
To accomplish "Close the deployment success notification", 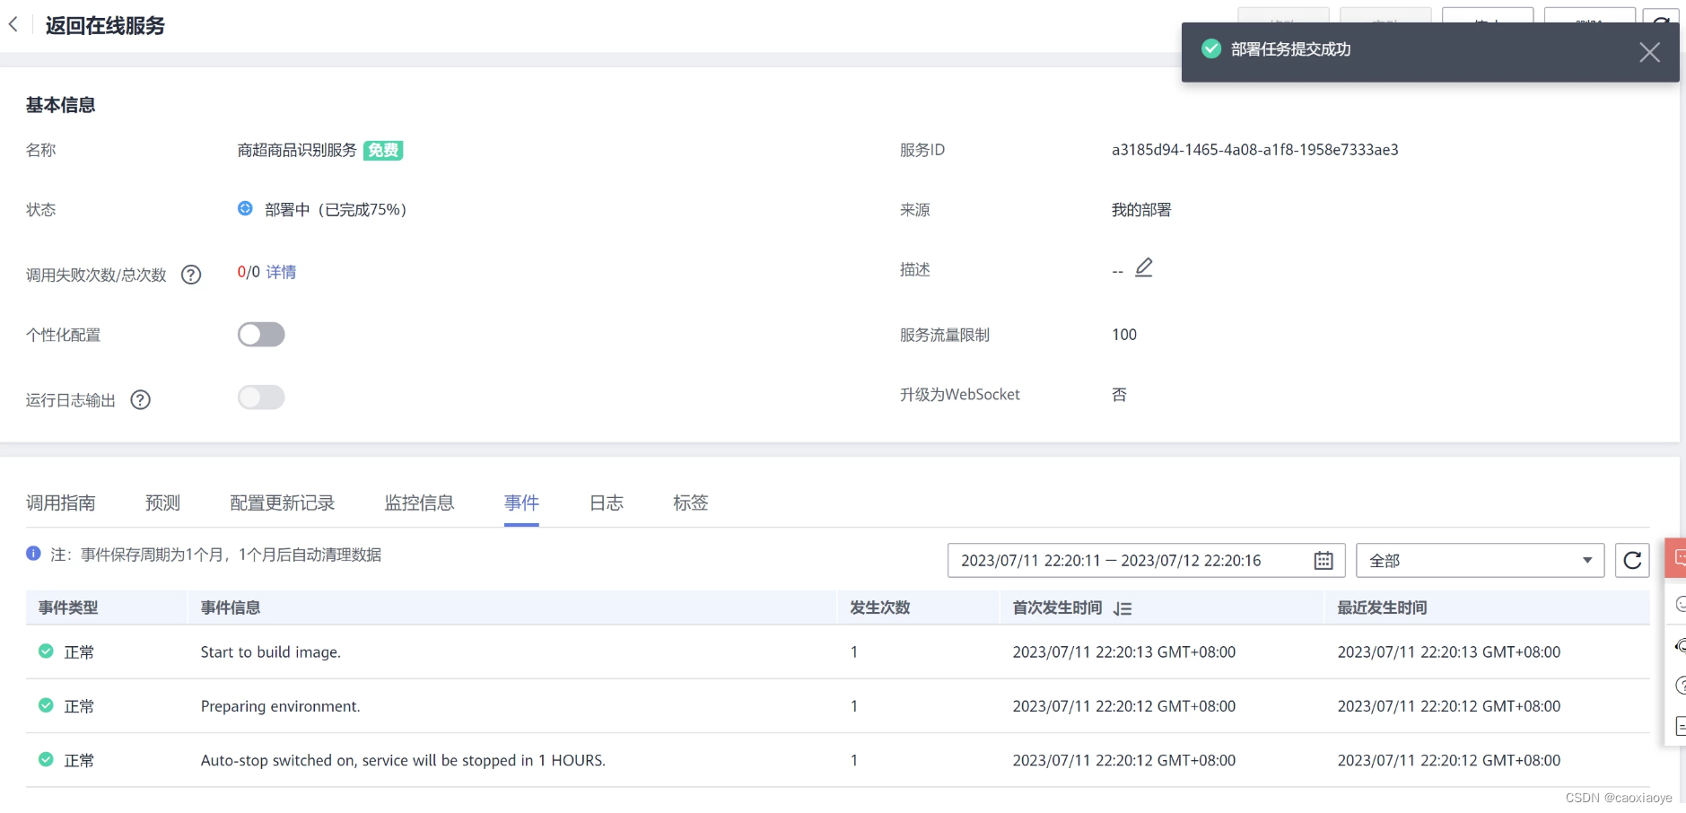I will tap(1649, 52).
